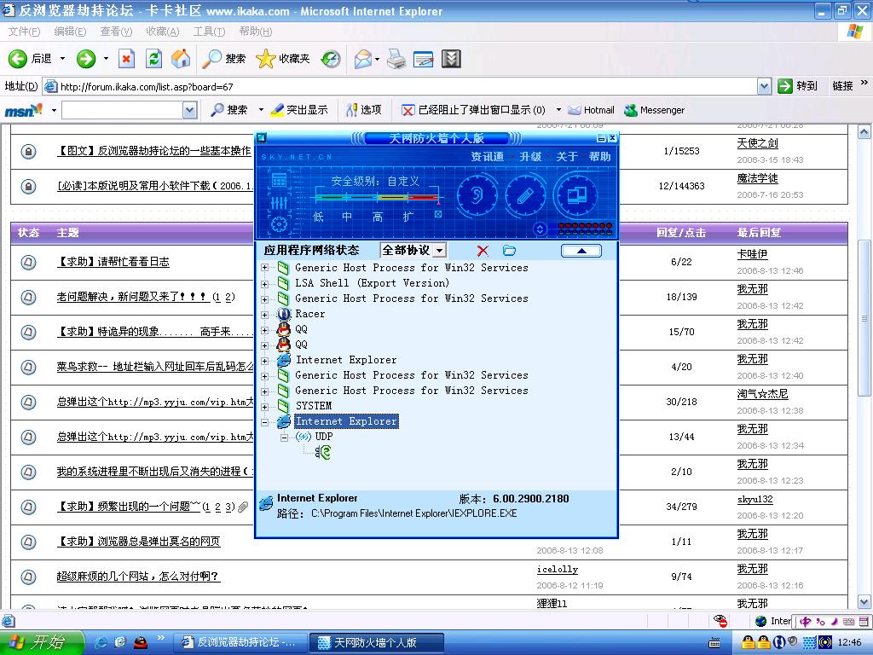This screenshot has width=873, height=655.
Task: Click the two-computers network icon in firewall
Action: [x=577, y=196]
